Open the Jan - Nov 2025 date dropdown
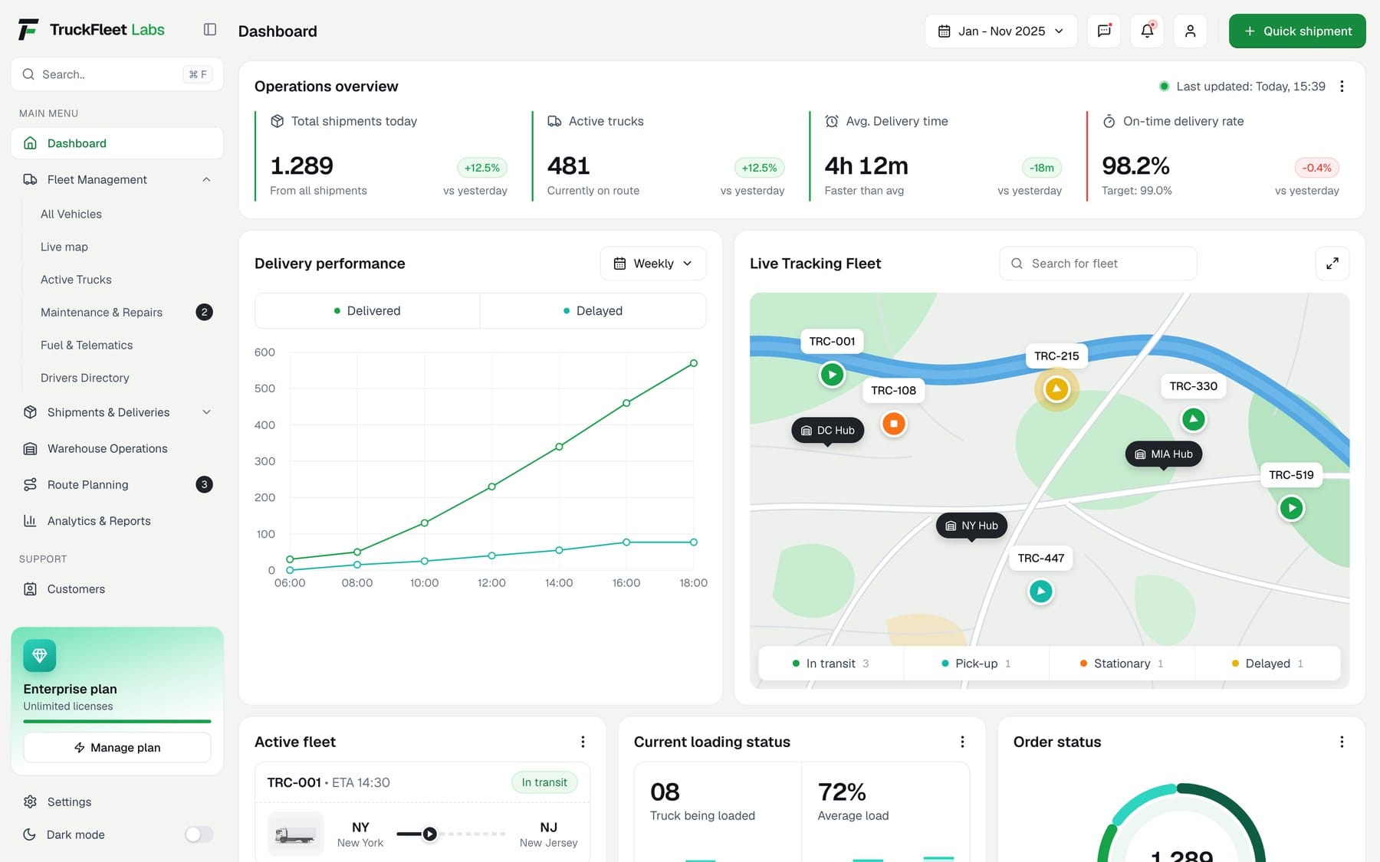 coord(1001,31)
